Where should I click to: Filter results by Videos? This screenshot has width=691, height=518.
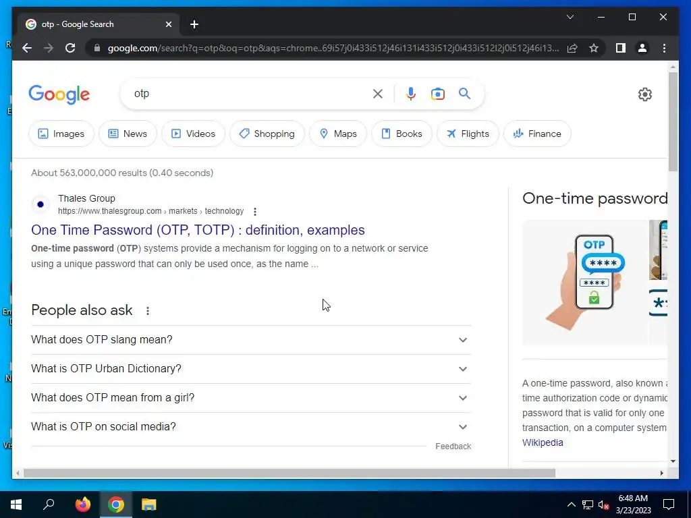pos(193,134)
